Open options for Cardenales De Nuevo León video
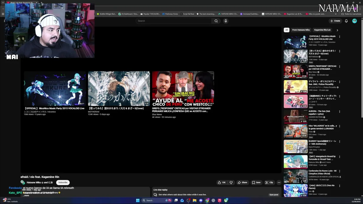Image resolution: width=363 pixels, height=204 pixels. pyautogui.click(x=339, y=171)
